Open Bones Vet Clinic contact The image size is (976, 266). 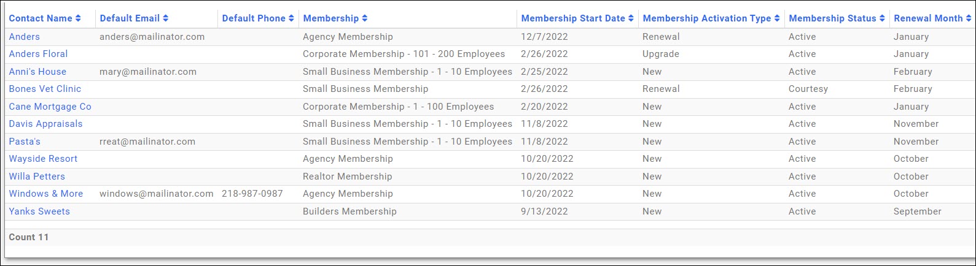[45, 89]
